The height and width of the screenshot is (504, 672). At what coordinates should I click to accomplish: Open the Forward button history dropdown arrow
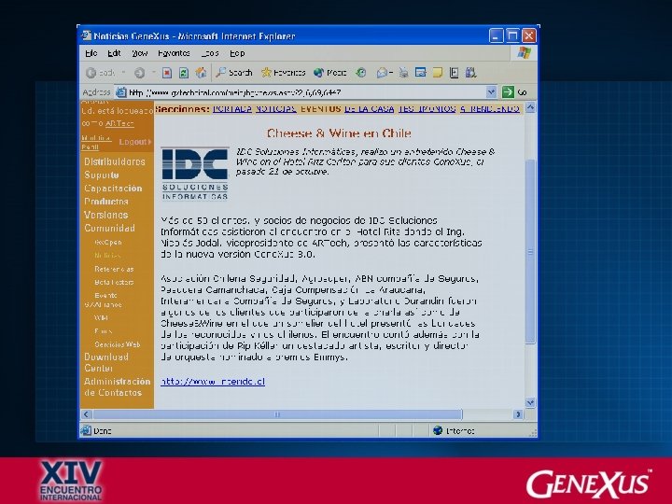[153, 73]
